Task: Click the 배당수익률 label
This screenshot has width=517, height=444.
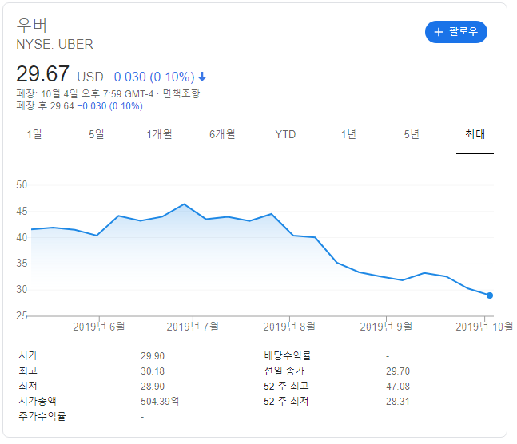Action: click(x=288, y=355)
